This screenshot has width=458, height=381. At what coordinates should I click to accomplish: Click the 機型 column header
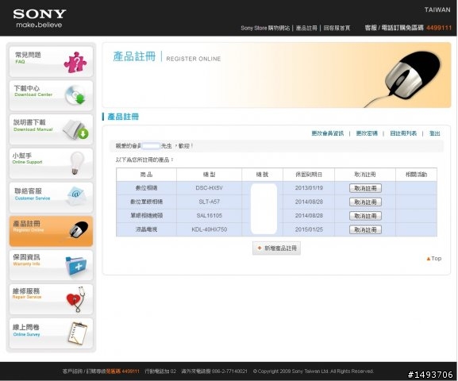(209, 175)
